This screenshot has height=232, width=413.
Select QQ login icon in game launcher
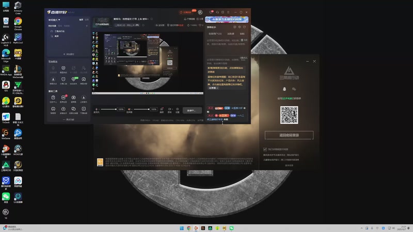[x=284, y=89]
